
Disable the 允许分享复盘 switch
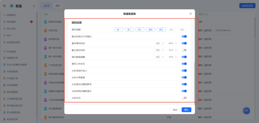184,78
